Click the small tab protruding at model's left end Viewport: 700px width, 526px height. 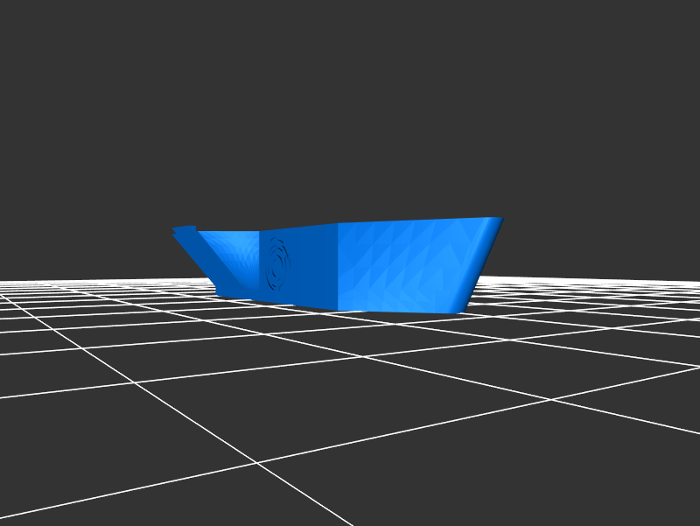point(185,232)
